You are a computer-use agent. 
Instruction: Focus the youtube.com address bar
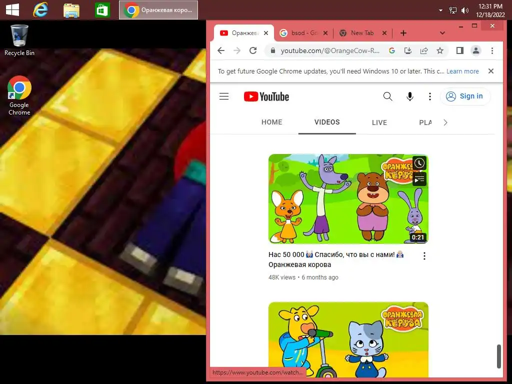point(330,50)
